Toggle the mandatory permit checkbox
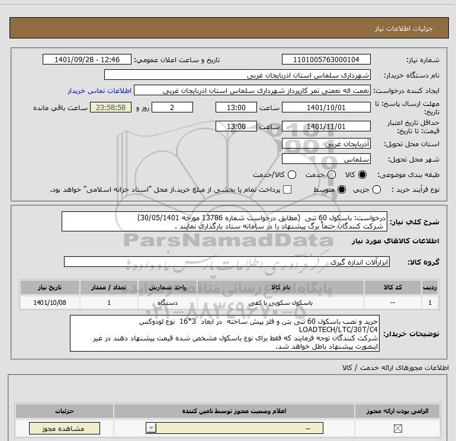The width and height of the screenshot is (456, 441). tap(397, 428)
